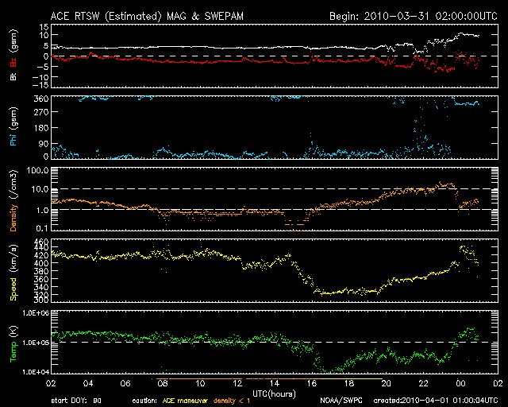Click the orange Density axis label
The height and width of the screenshot is (407, 508).
click(13, 218)
